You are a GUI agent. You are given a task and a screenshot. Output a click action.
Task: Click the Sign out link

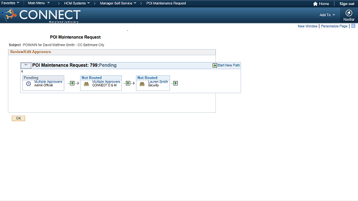(347, 4)
